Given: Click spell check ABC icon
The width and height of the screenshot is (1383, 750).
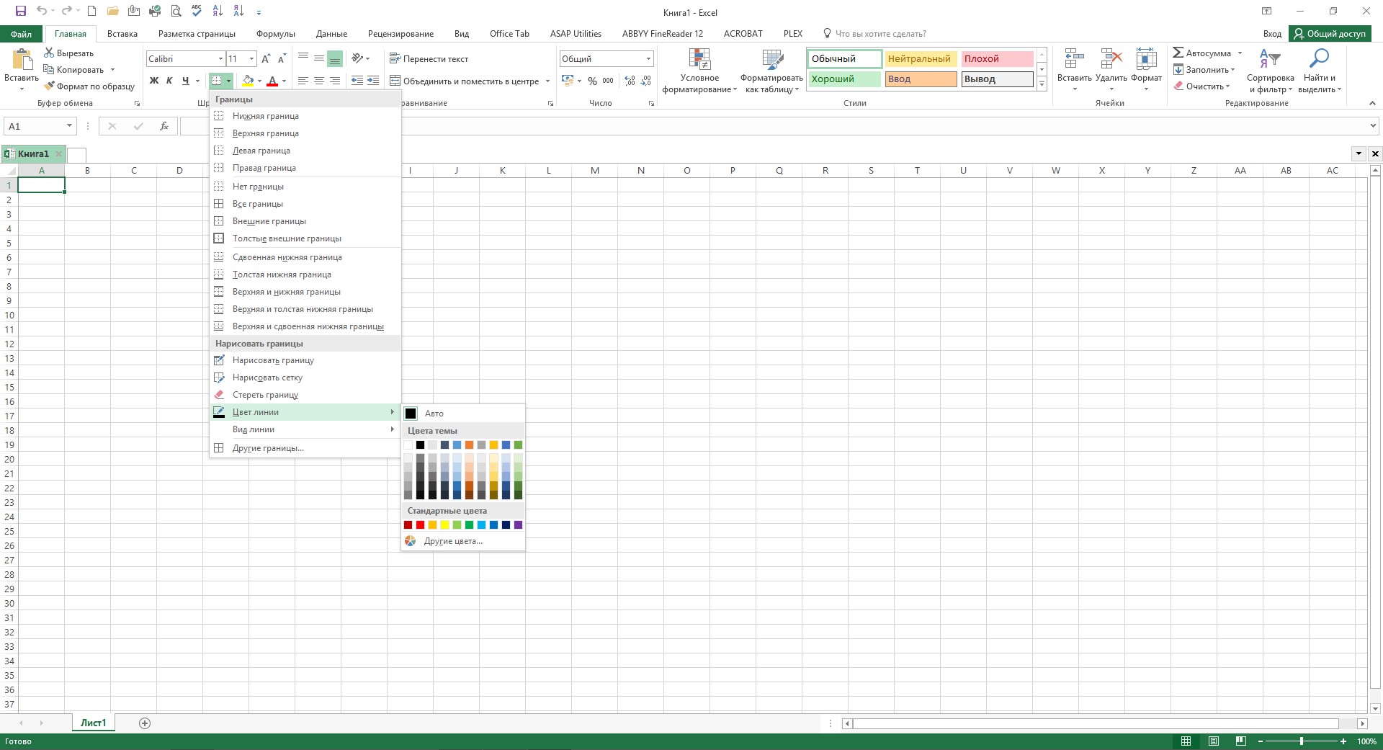Looking at the screenshot, I should [197, 12].
